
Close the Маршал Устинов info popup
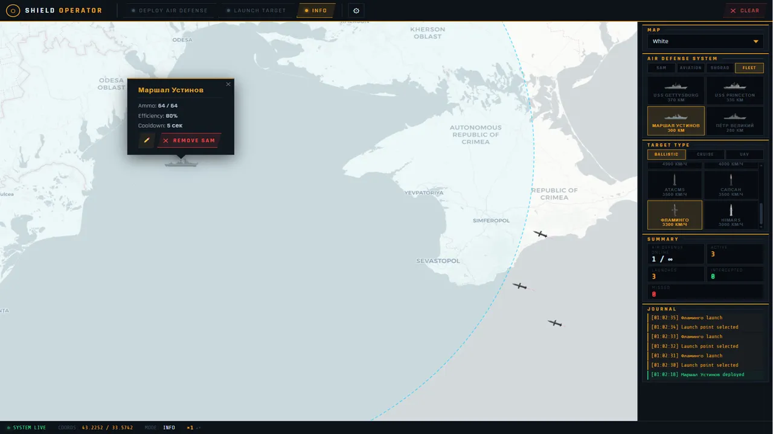point(228,84)
